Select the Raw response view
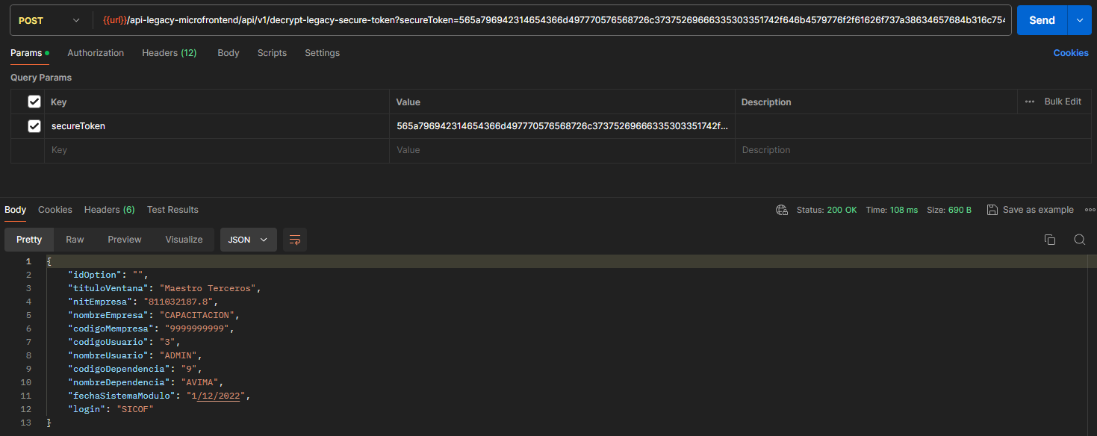1097x436 pixels. [75, 240]
